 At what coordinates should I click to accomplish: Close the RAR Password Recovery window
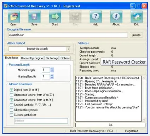pos(144,6)
